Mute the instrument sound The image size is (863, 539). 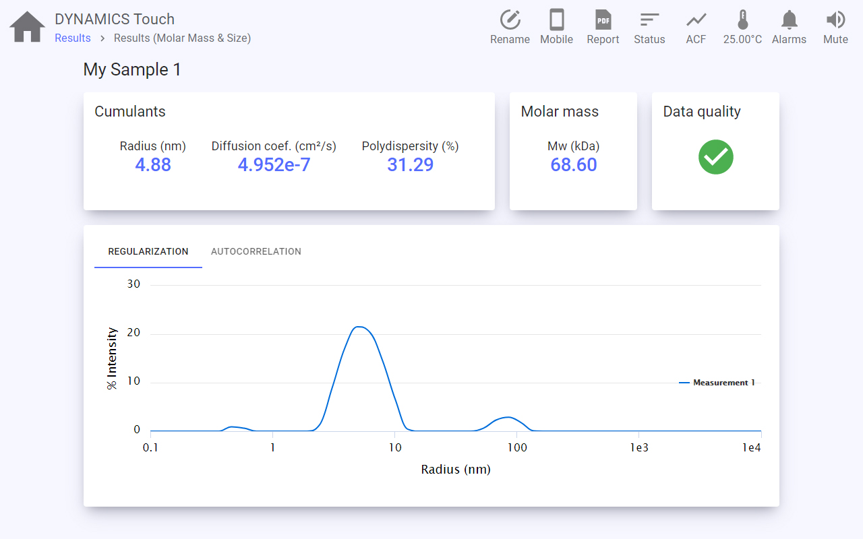[835, 20]
